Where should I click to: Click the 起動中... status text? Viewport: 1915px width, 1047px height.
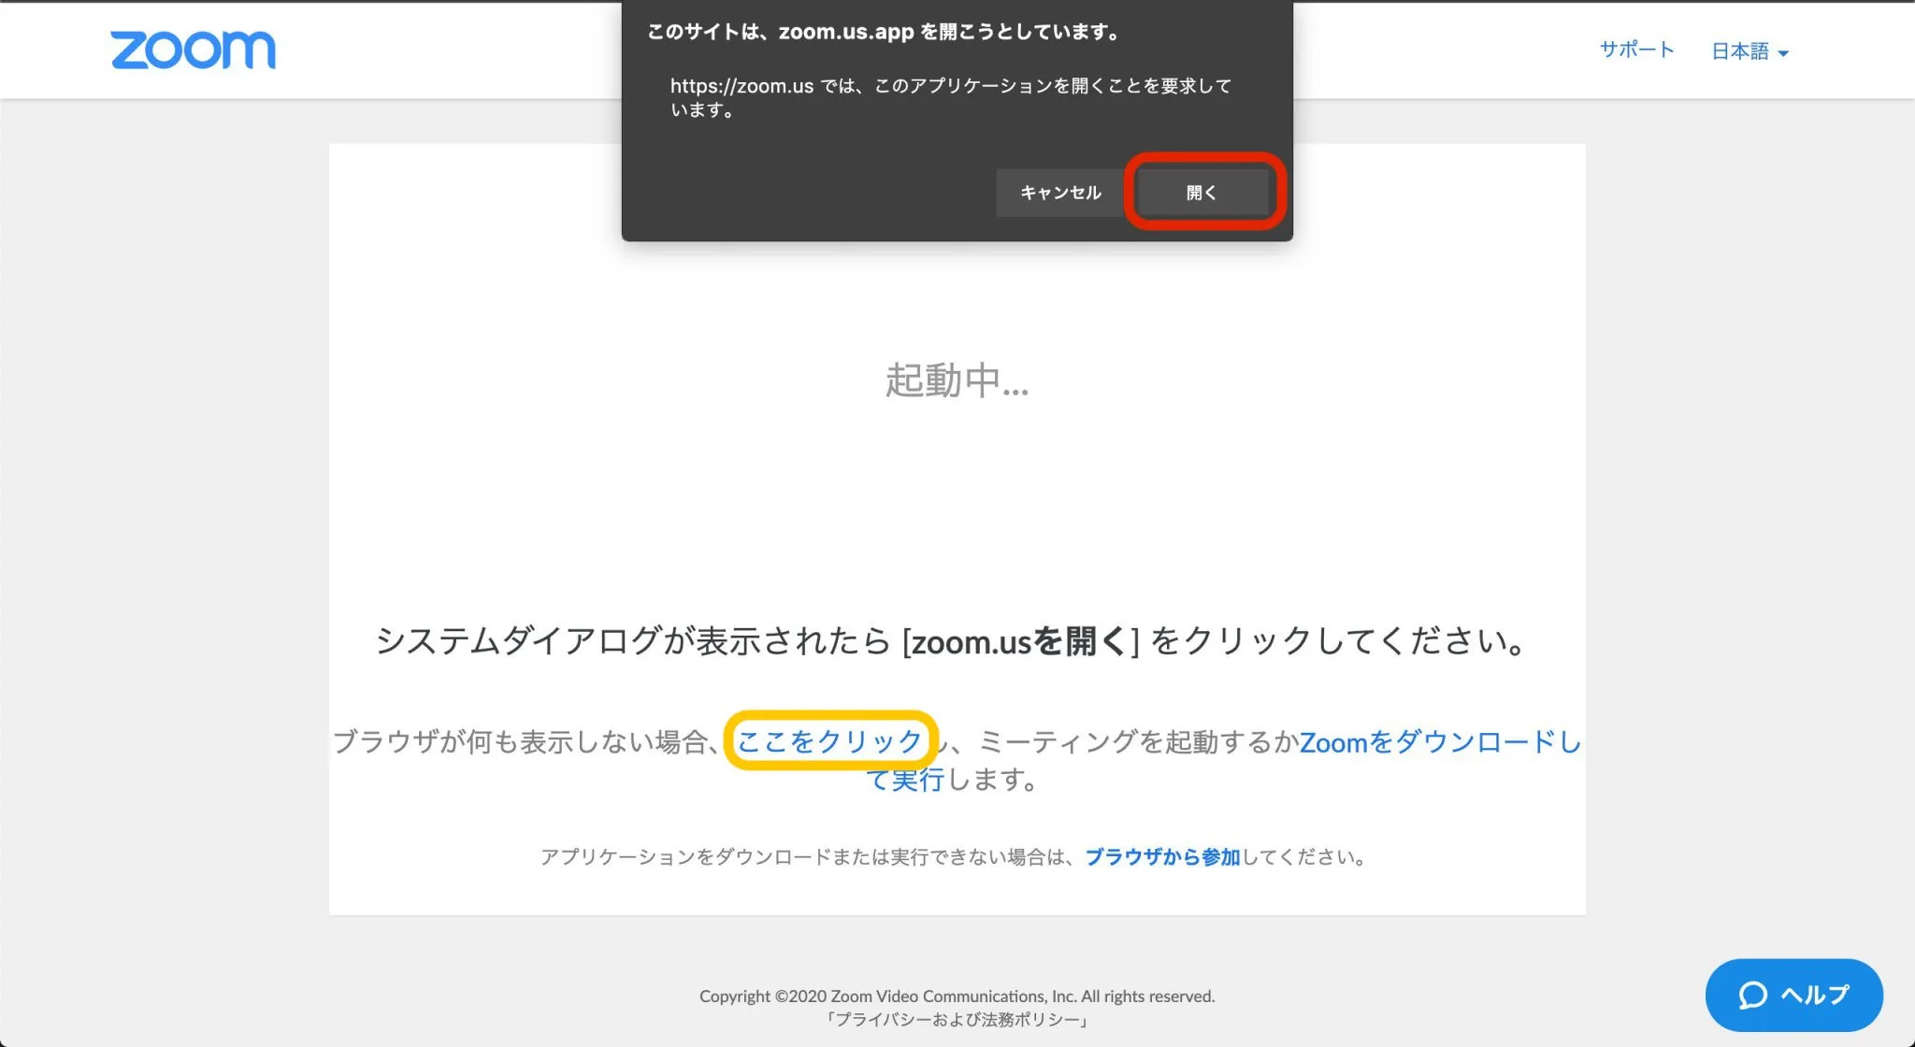pyautogui.click(x=957, y=380)
